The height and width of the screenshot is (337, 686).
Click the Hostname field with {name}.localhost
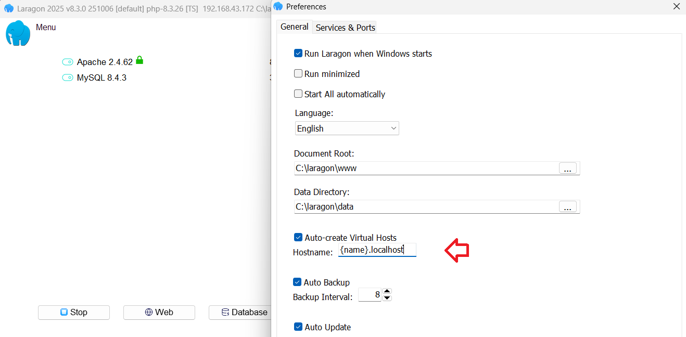tap(377, 250)
